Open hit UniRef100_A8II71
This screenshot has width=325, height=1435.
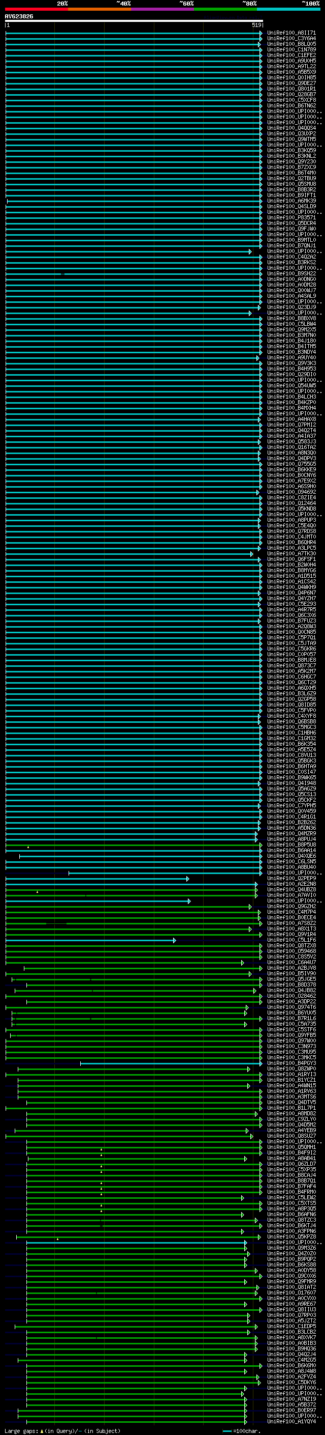(291, 33)
